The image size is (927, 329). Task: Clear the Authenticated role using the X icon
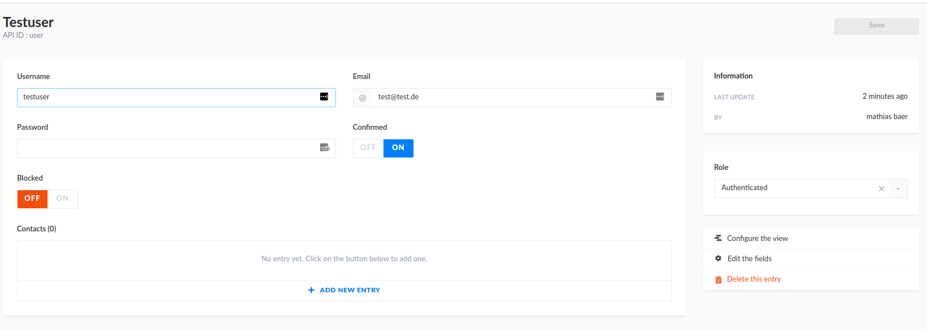coord(881,188)
